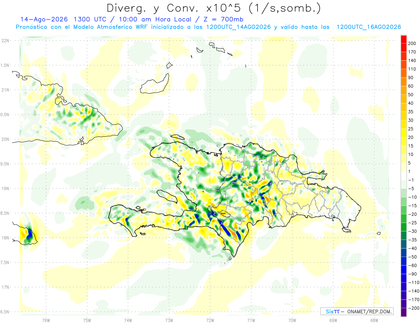Viewport: 420px width, 325px height.
Task: Click the colorbar value '-170'
Action: point(414,299)
